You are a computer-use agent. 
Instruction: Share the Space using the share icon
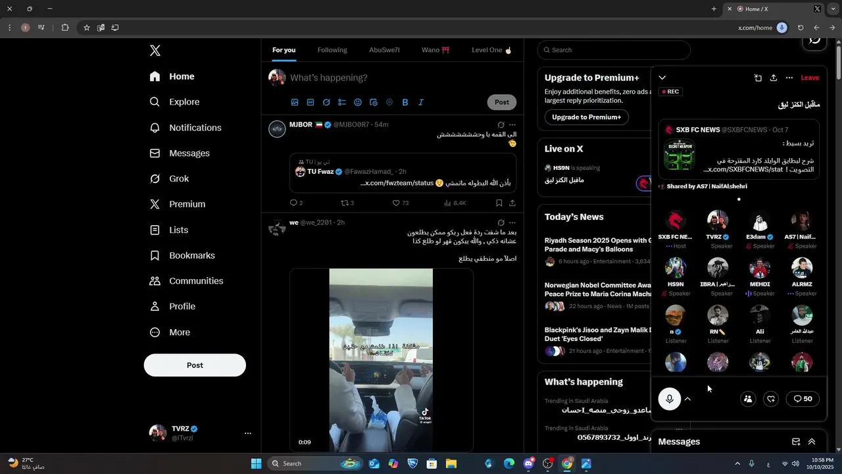pos(774,78)
